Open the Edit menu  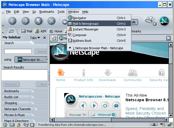pyautogui.click(x=17, y=12)
